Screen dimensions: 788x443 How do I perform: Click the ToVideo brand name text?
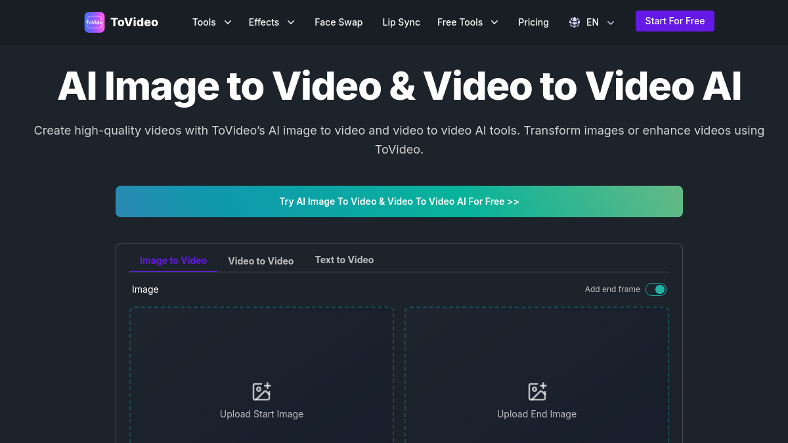tap(134, 22)
